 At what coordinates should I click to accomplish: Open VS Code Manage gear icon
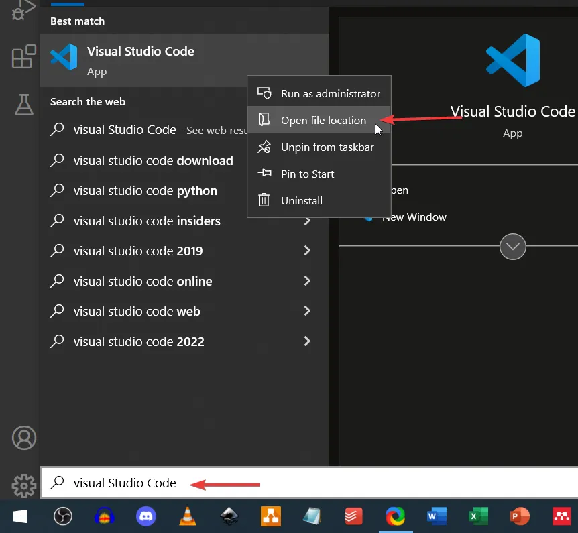24,485
